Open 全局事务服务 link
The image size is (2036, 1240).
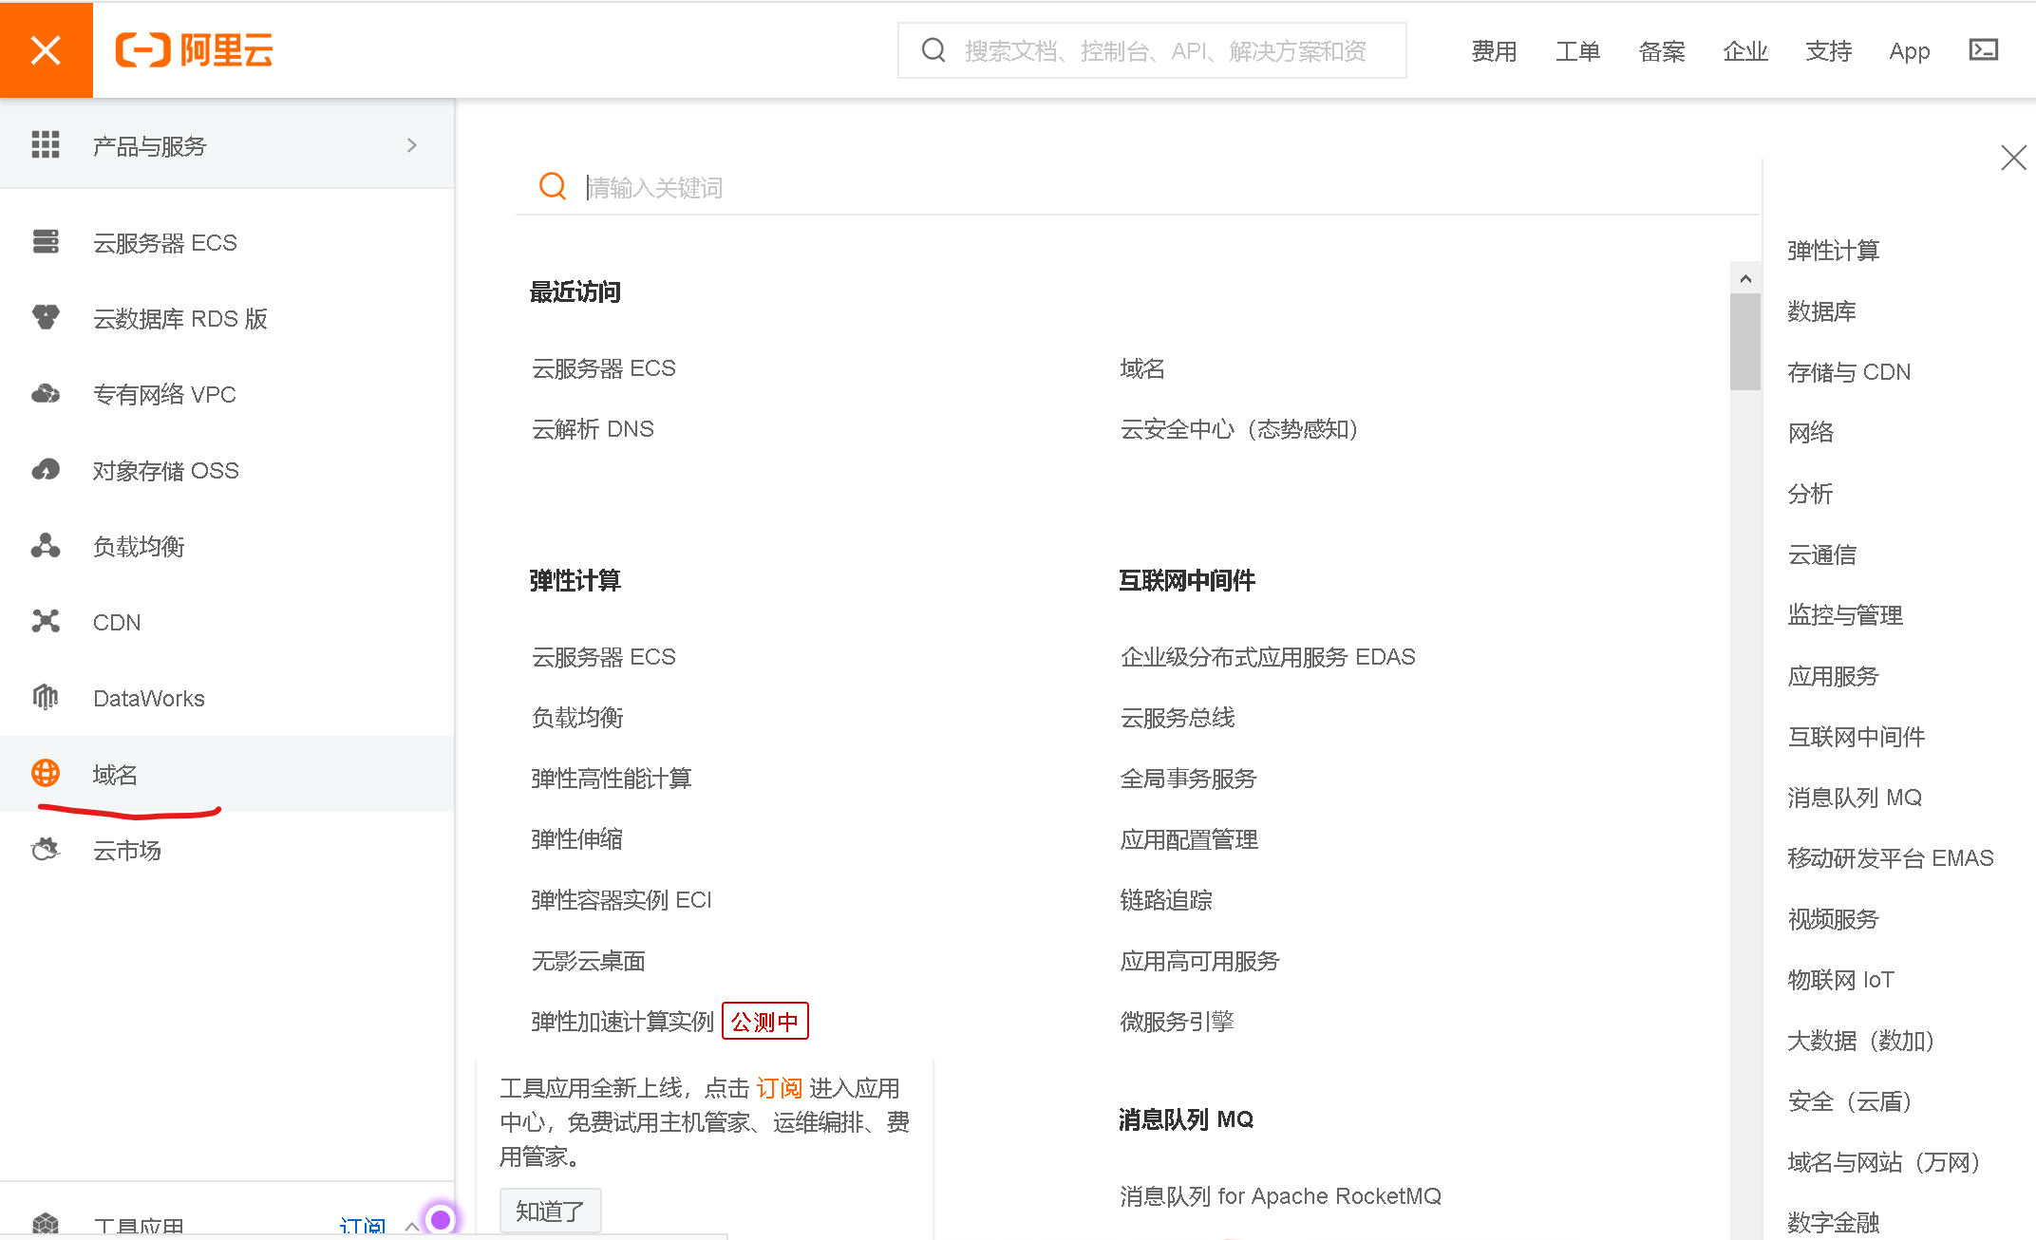(x=1189, y=779)
